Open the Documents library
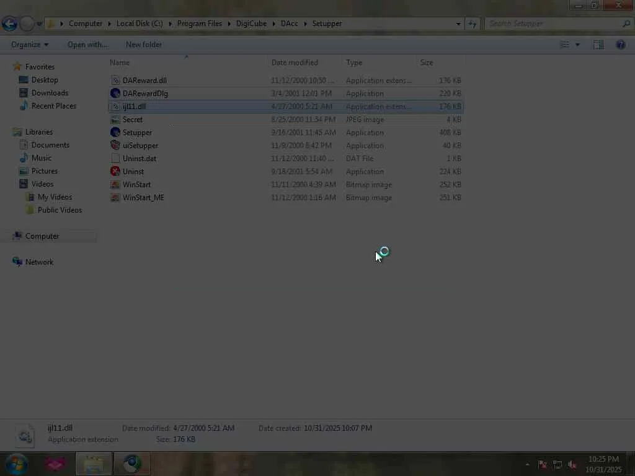Viewport: 635px width, 476px height. (50, 145)
